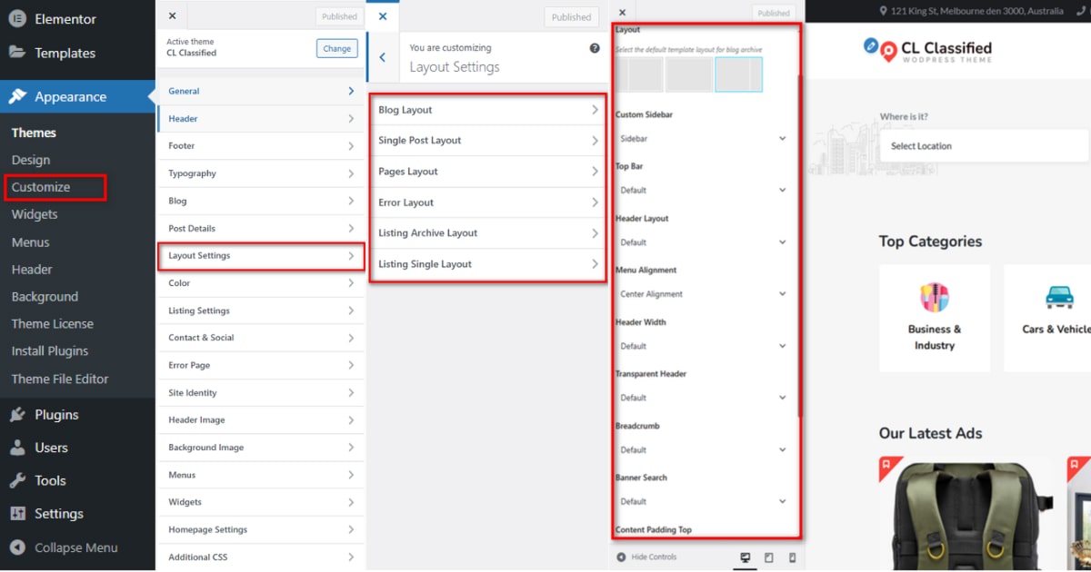Open the Single Post Layout section
This screenshot has height=572, width=1091.
[488, 141]
